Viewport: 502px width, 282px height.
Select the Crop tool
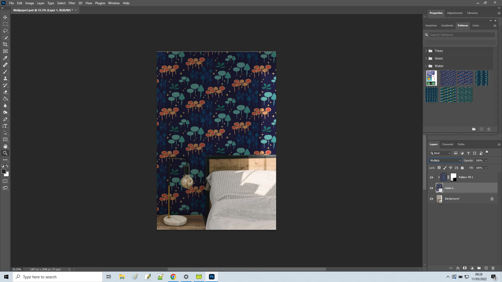tap(5, 44)
